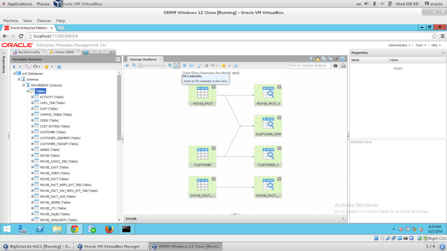Launch Firefox from the Windows taskbar

pyautogui.click(x=109, y=229)
